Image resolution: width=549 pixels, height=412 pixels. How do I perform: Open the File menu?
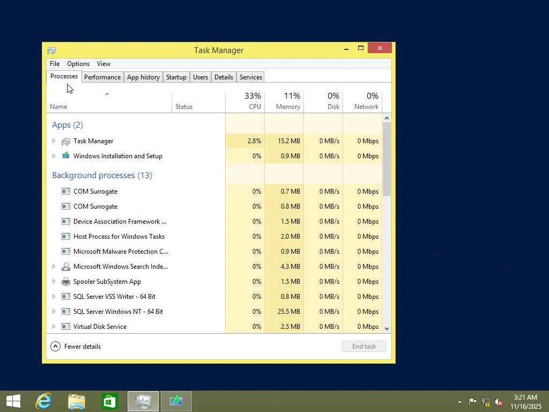[x=55, y=64]
